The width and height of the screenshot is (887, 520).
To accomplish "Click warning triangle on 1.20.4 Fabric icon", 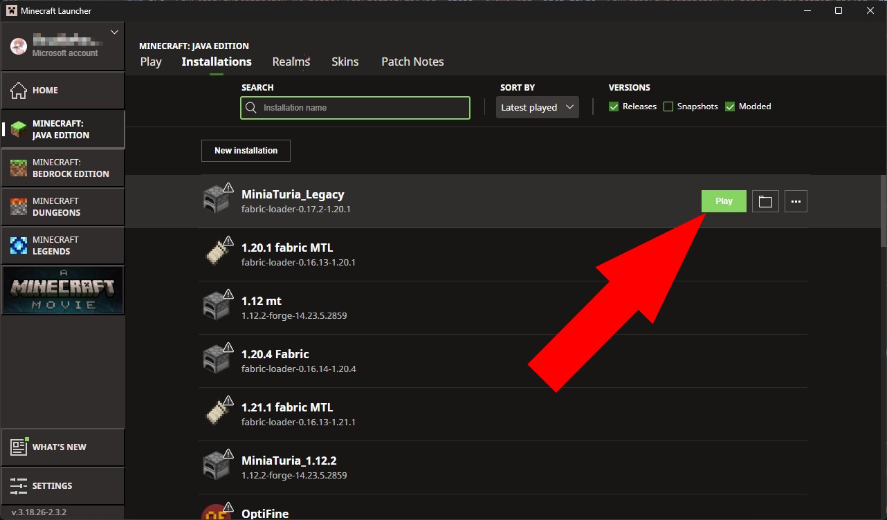I will [x=228, y=348].
